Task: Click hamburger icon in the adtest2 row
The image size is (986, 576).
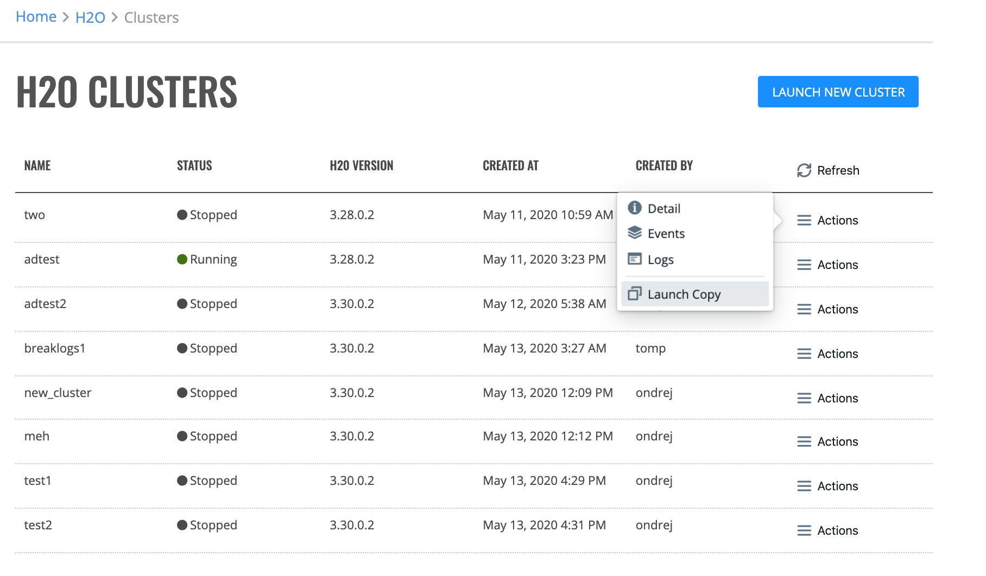Action: click(x=804, y=309)
